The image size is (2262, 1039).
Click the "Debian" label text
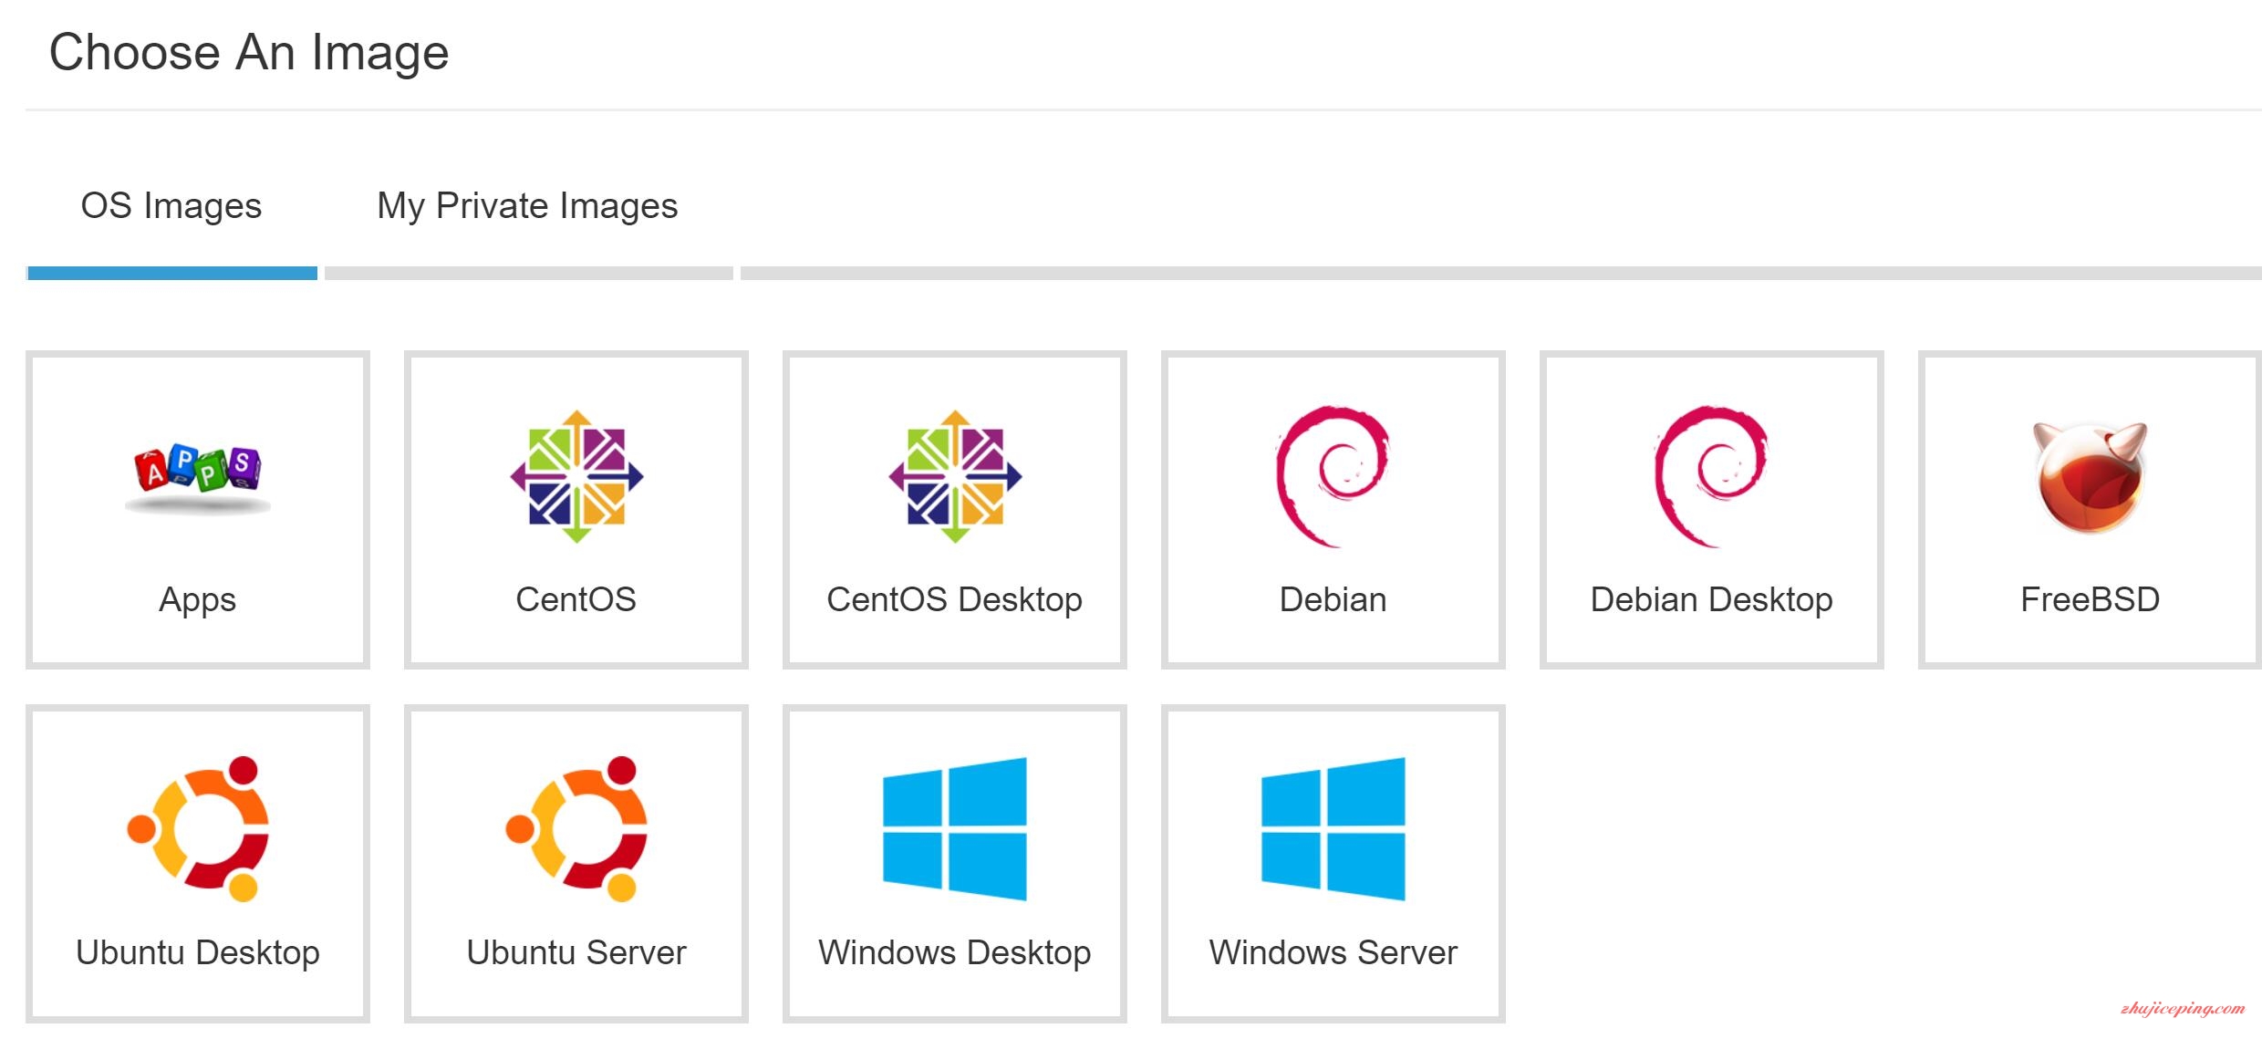[1333, 599]
